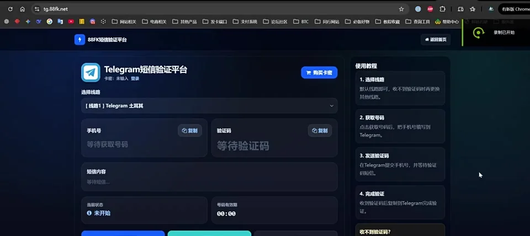Open the Google Translate bookmark icon
The height and width of the screenshot is (236, 530).
tap(60, 22)
